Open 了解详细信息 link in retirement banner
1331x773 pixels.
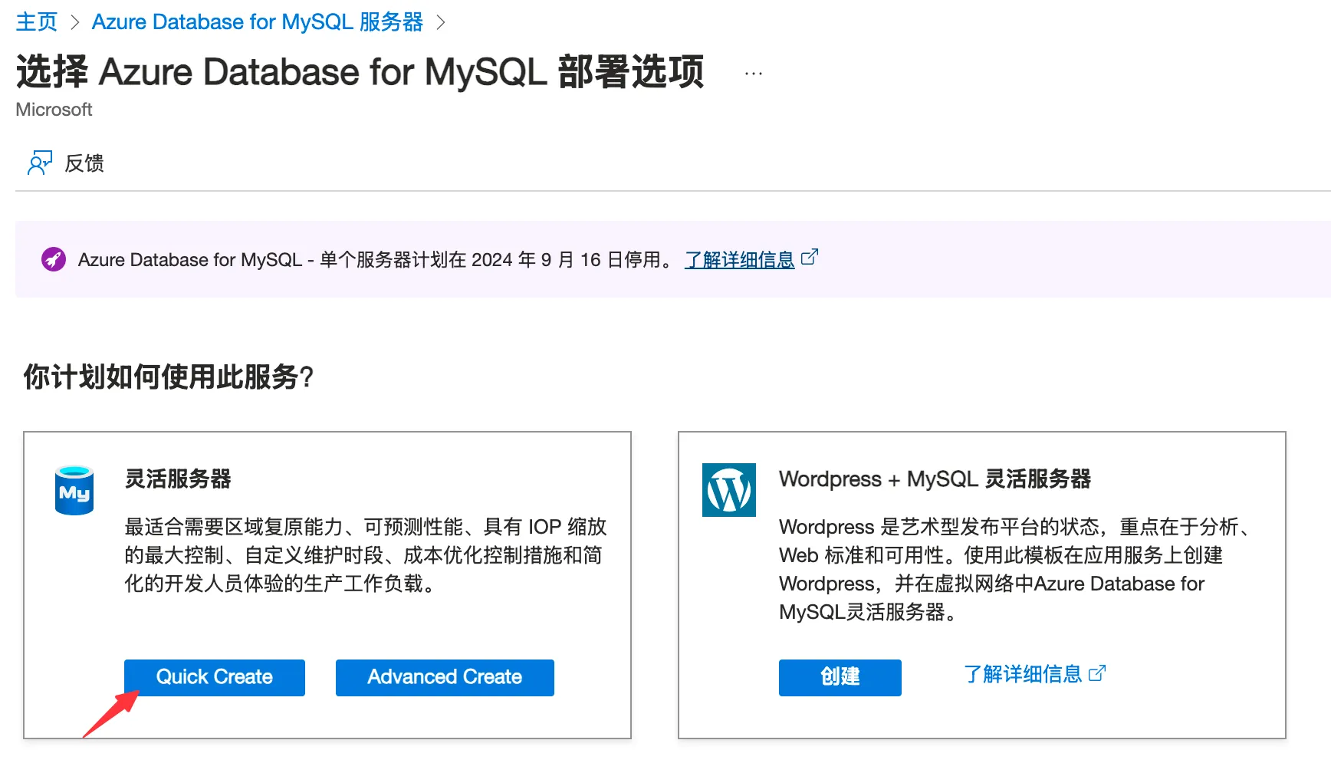739,260
